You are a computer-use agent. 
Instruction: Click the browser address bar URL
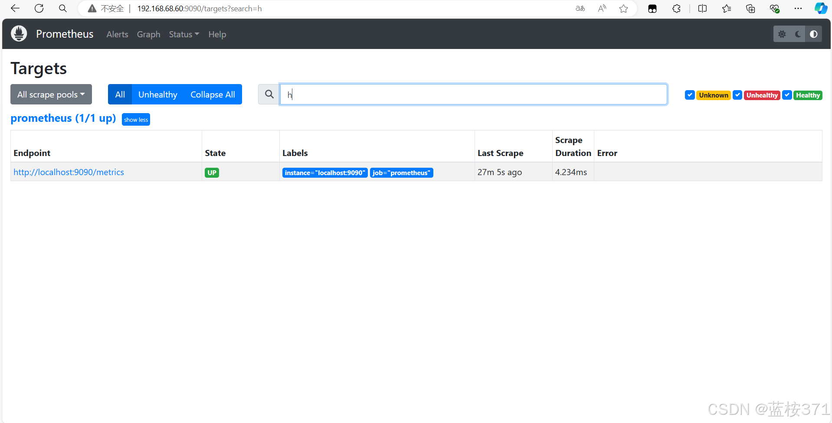(200, 9)
